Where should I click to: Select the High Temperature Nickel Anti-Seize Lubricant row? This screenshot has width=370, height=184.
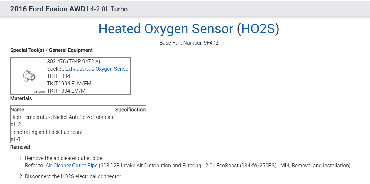coord(62,117)
